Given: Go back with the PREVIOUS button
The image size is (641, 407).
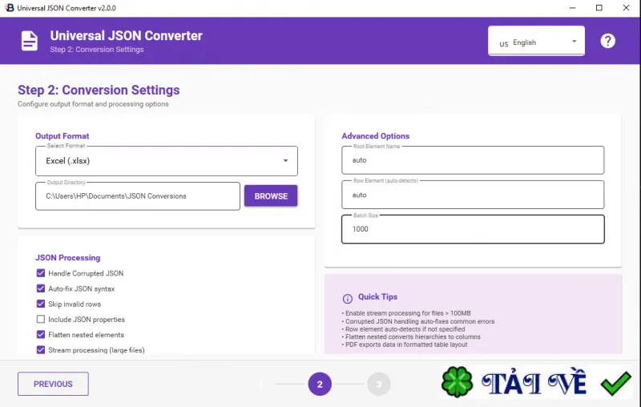Looking at the screenshot, I should 53,384.
